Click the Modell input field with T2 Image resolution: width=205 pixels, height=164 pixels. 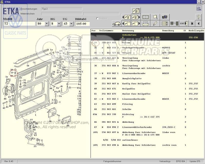tap(19, 24)
